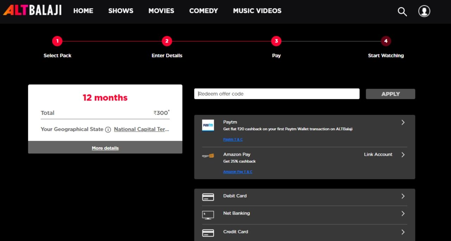The height and width of the screenshot is (241, 451).
Task: Click the Paytm ₹20 cashback offer text
Action: (x=288, y=129)
